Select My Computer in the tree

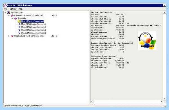17,12
